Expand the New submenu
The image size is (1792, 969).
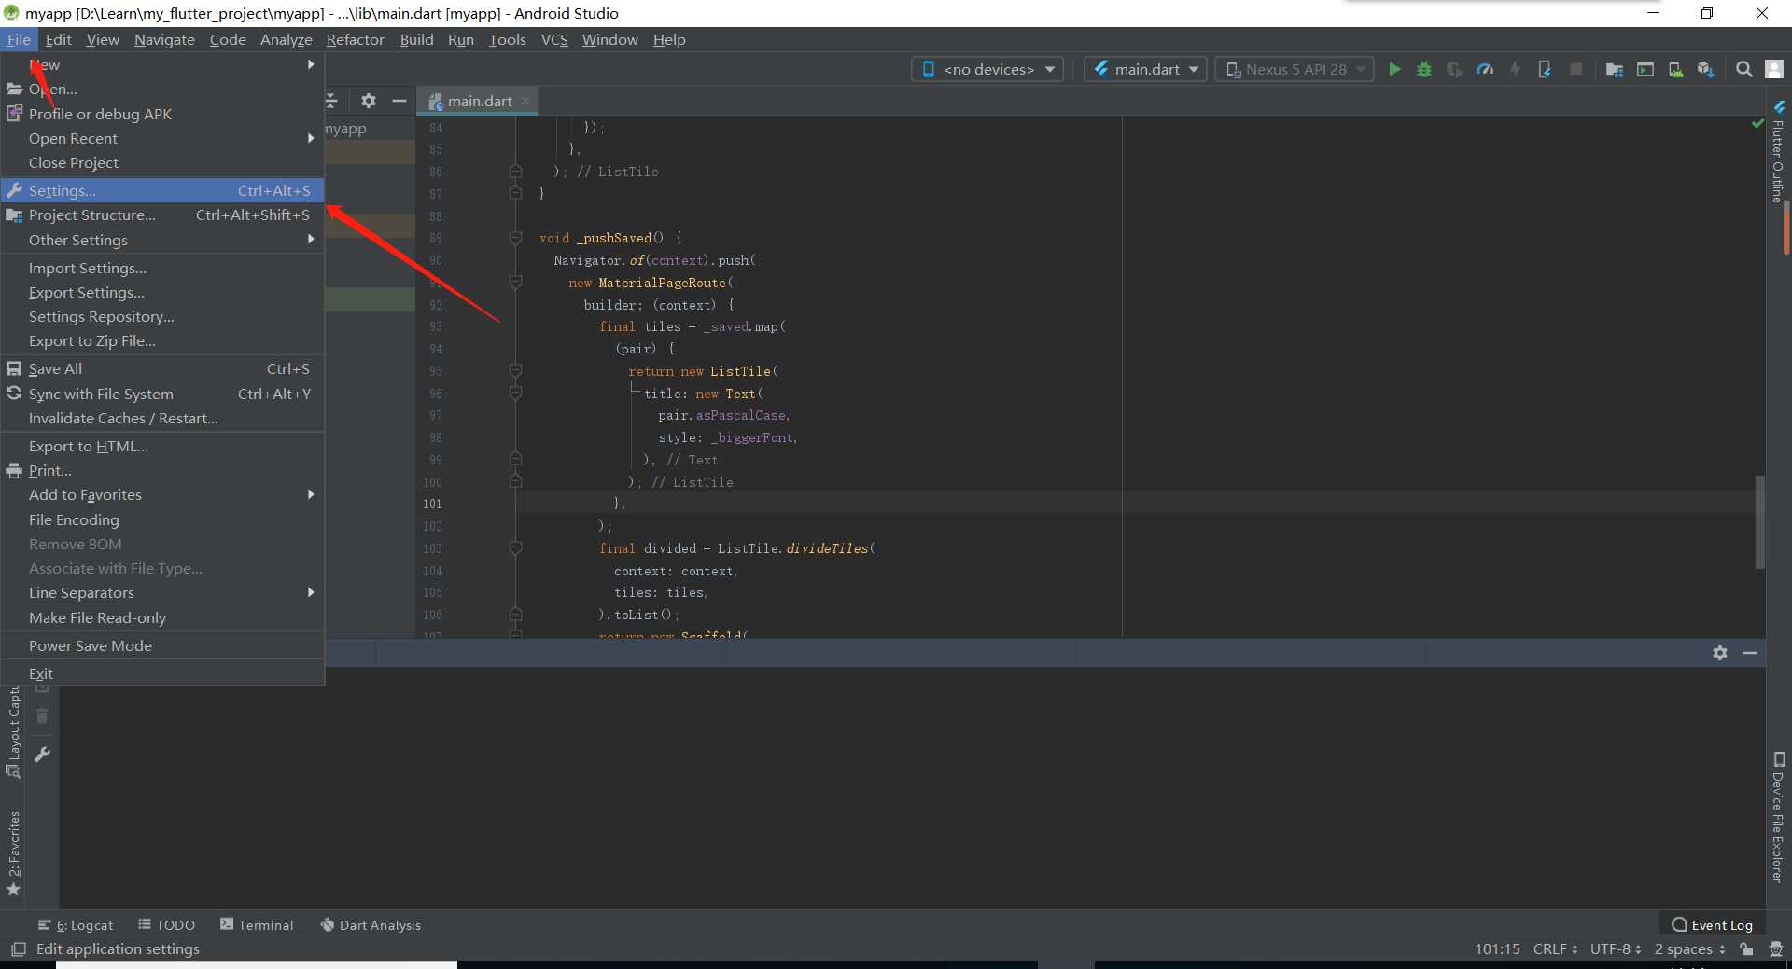coord(162,64)
